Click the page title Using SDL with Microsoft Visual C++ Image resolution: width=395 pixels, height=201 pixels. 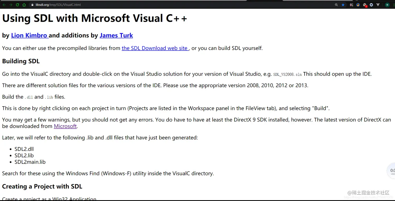[x=95, y=18]
